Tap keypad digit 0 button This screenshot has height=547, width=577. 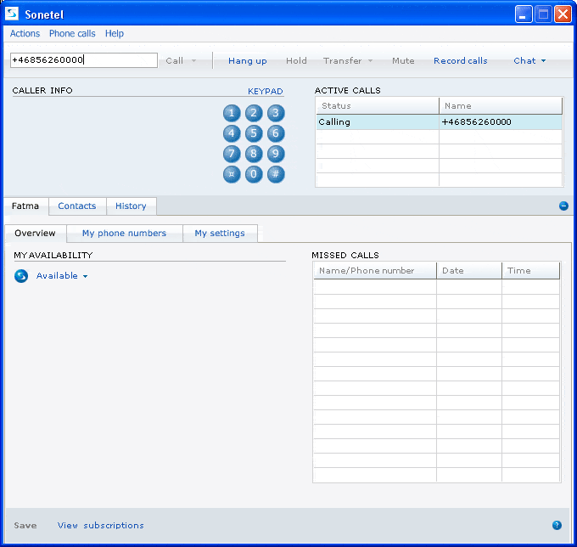click(254, 174)
